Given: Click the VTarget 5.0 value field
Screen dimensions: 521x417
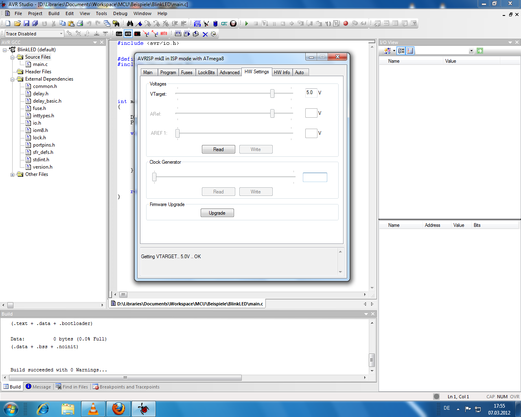Looking at the screenshot, I should click(311, 93).
